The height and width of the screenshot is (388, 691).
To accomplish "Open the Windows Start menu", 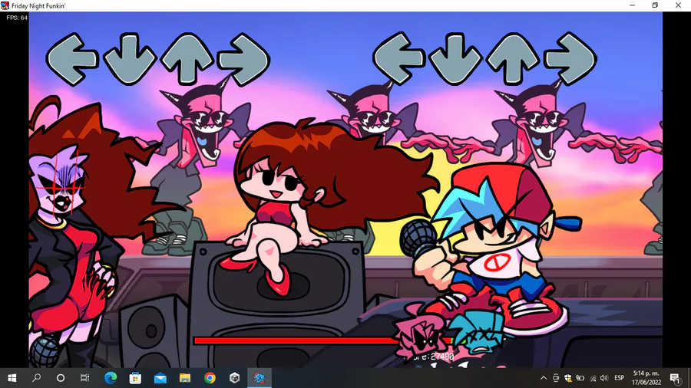I will (x=12, y=378).
